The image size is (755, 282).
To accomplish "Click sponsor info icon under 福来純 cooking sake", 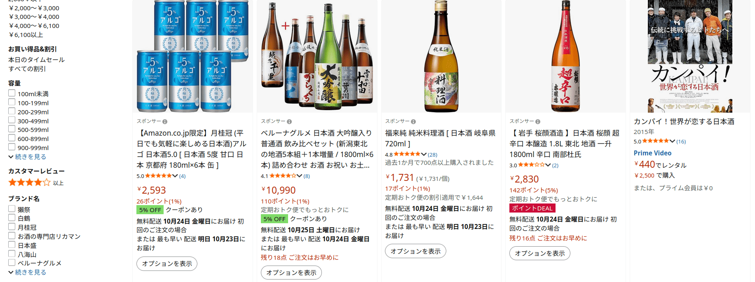I will 413,122.
